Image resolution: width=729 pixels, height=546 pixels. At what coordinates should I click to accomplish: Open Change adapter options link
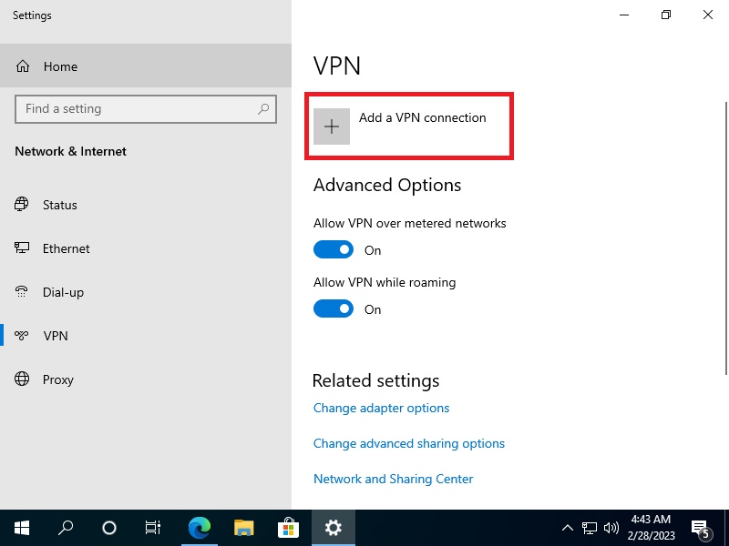click(x=381, y=409)
